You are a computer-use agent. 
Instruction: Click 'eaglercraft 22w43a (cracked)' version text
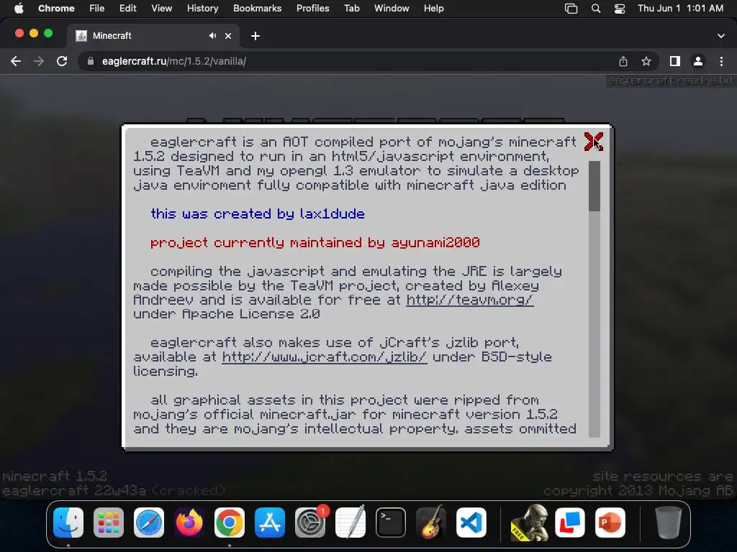tap(114, 490)
